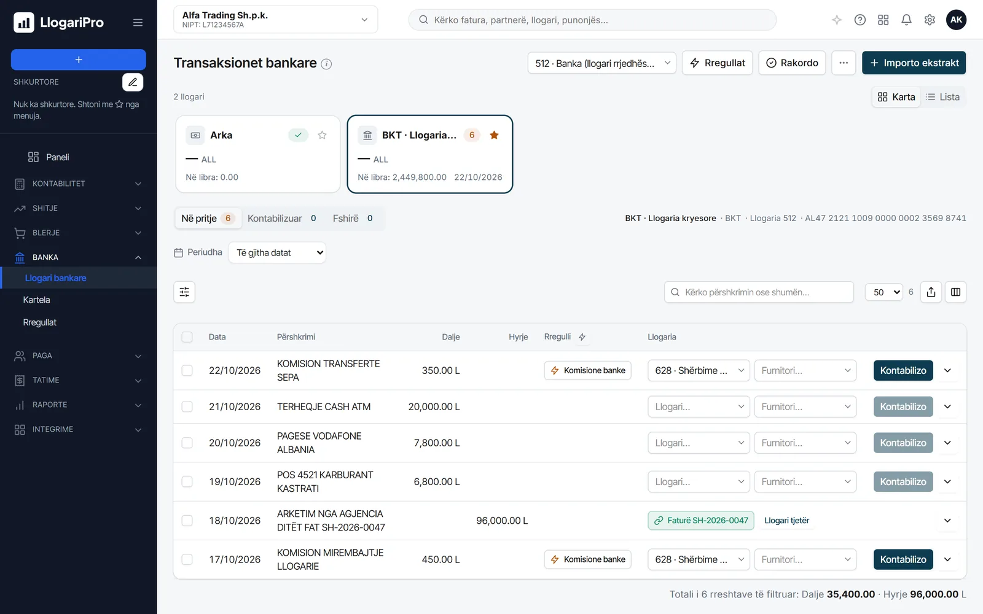Toggle the select-all header checkbox
This screenshot has height=614, width=983.
point(187,337)
